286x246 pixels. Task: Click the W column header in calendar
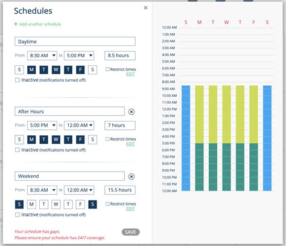click(x=226, y=22)
